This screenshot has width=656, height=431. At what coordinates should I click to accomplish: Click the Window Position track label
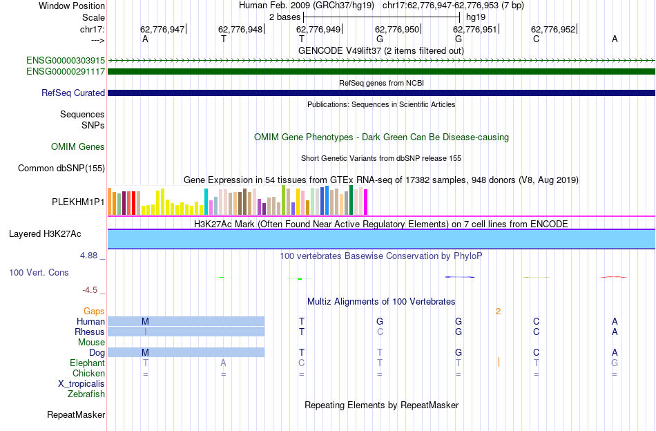(72, 6)
